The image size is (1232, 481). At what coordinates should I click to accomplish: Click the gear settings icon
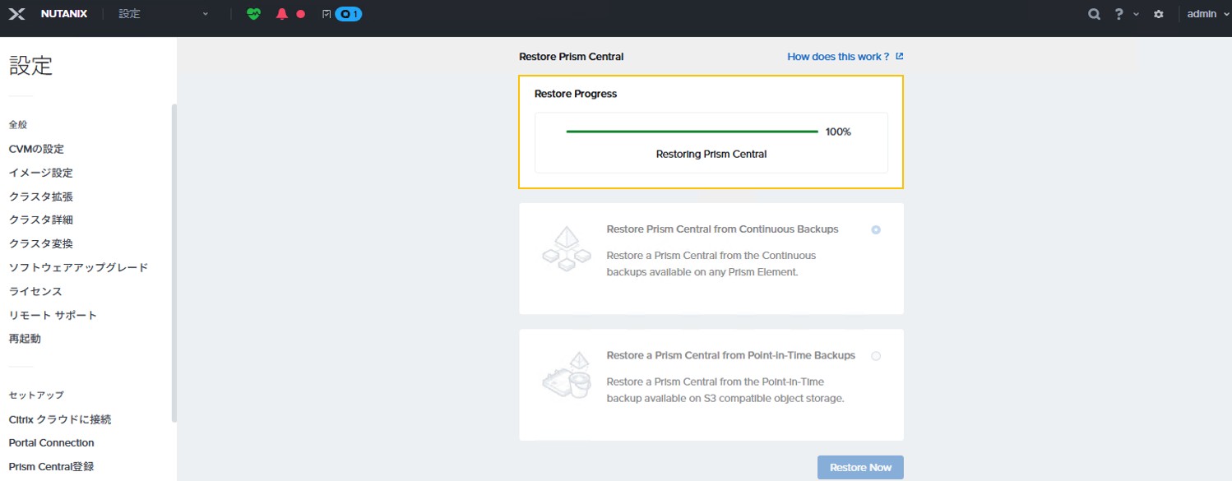click(x=1159, y=14)
